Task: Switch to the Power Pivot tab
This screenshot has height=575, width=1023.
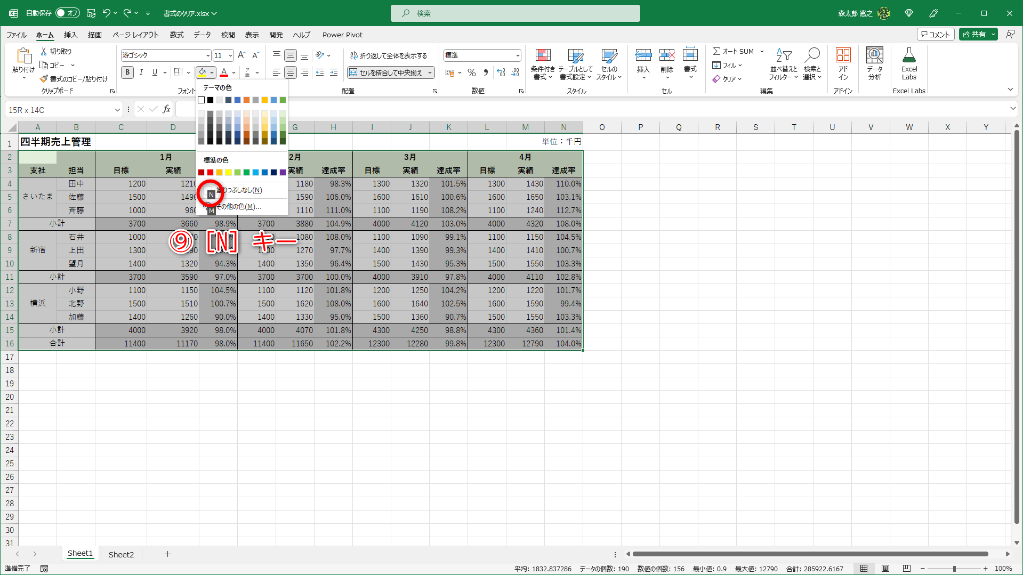Action: tap(342, 35)
